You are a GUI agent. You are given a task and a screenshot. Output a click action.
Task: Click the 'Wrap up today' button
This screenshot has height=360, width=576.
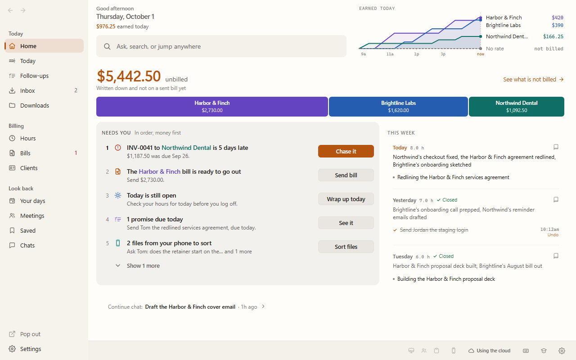[x=346, y=199]
